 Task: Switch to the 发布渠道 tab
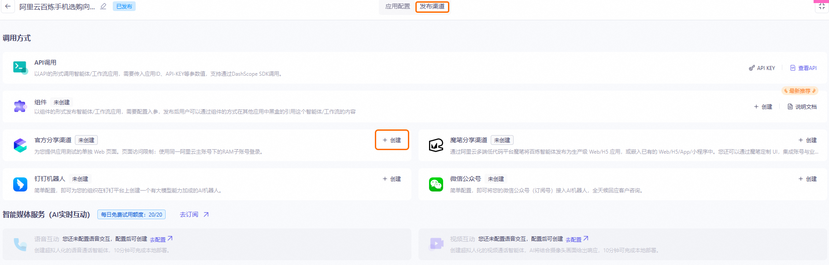pos(432,7)
